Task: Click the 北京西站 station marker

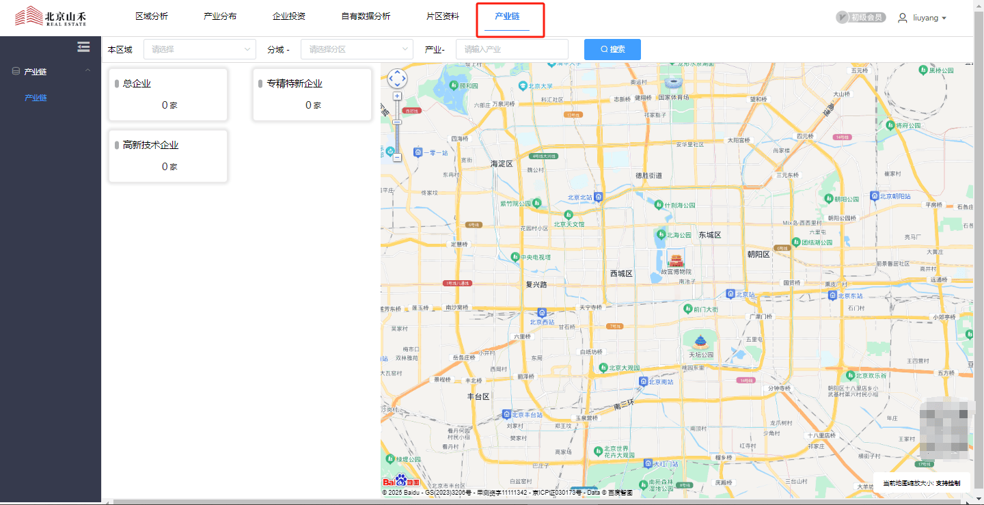Action: coord(542,312)
